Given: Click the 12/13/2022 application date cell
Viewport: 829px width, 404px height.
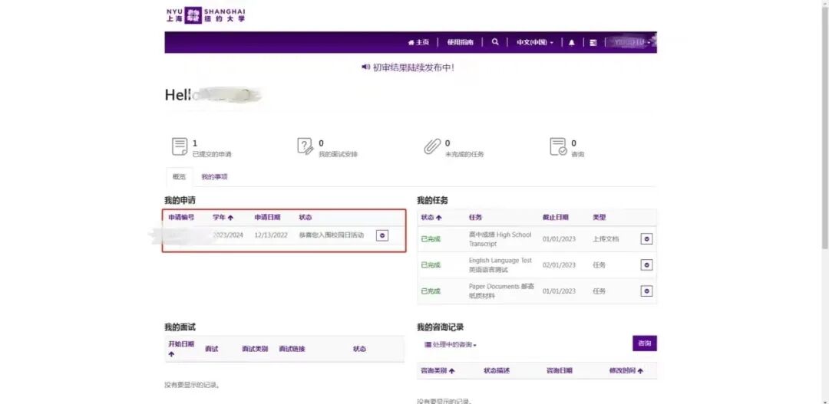Looking at the screenshot, I should [271, 235].
